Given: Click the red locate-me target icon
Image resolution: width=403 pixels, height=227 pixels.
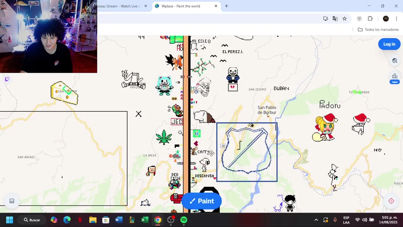Looking at the screenshot, I should tap(391, 201).
